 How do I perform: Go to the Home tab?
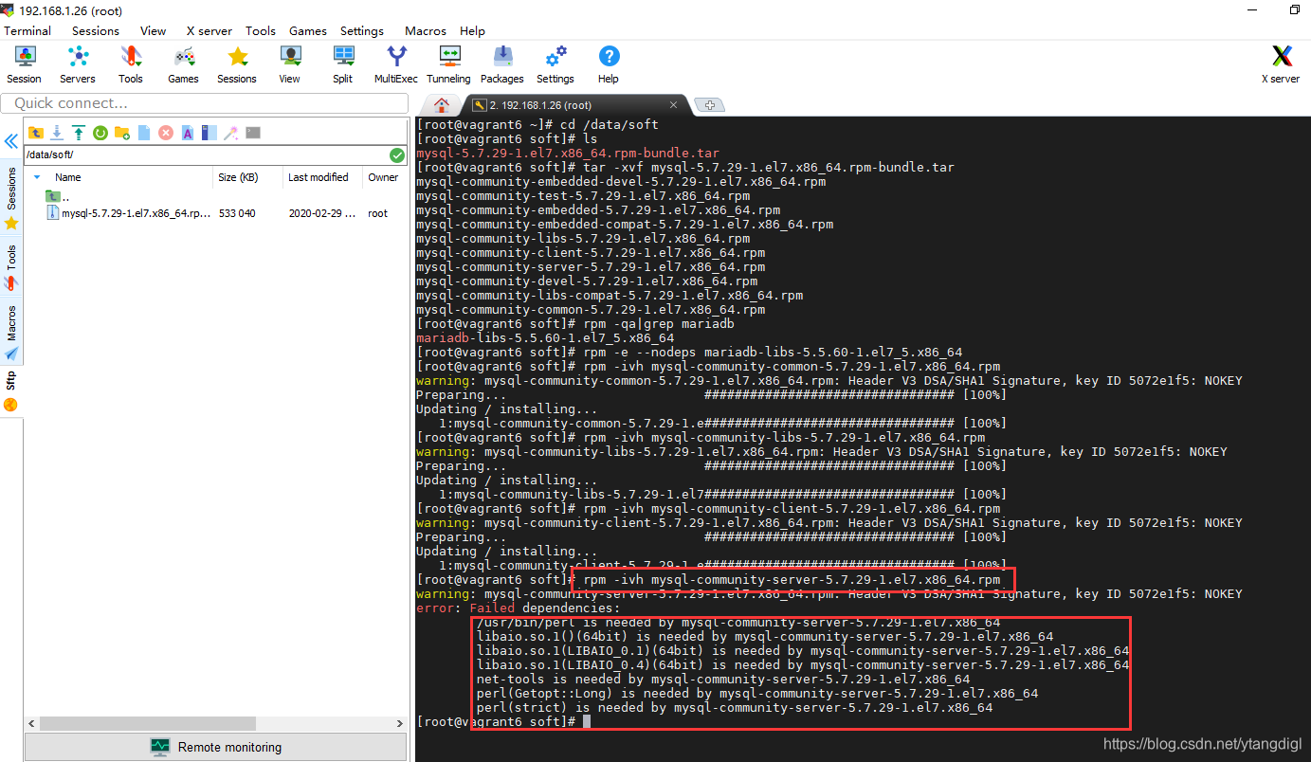(441, 104)
